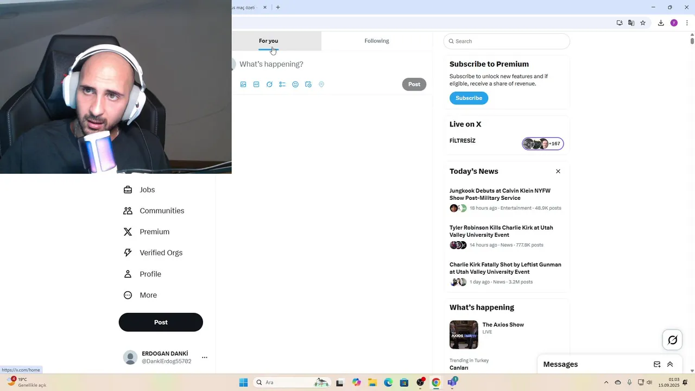Open the GIF picker in composer
695x391 pixels.
(256, 85)
